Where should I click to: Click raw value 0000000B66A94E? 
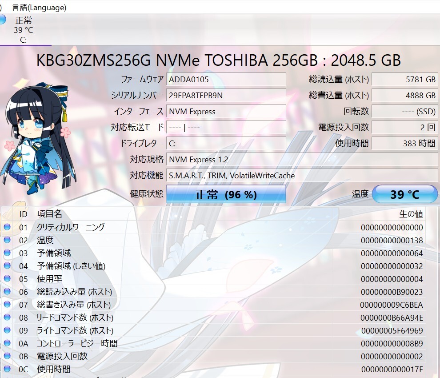[392, 318]
